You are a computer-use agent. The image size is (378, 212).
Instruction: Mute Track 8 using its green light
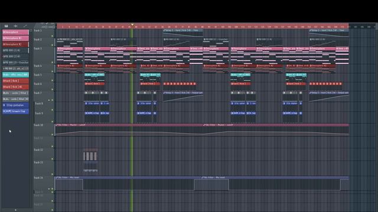[53, 110]
